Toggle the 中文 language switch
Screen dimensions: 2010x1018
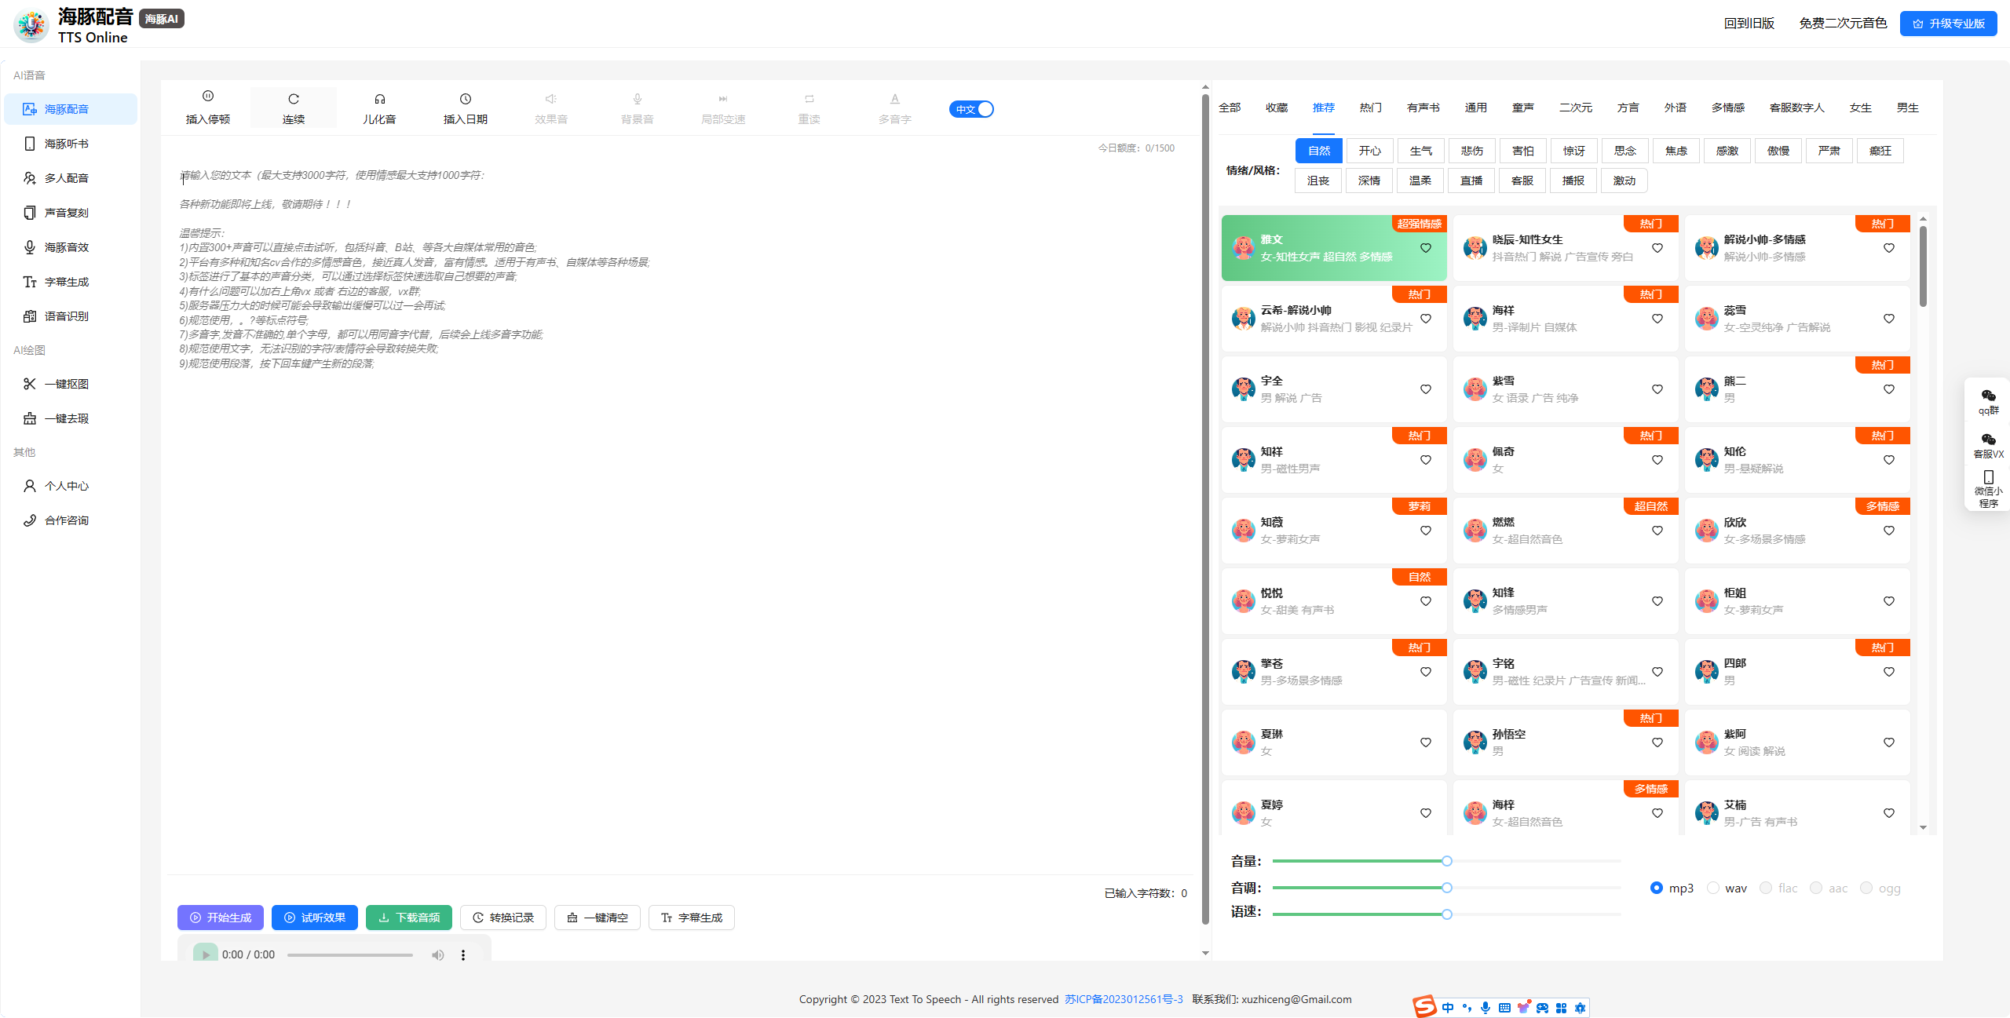pyautogui.click(x=972, y=109)
